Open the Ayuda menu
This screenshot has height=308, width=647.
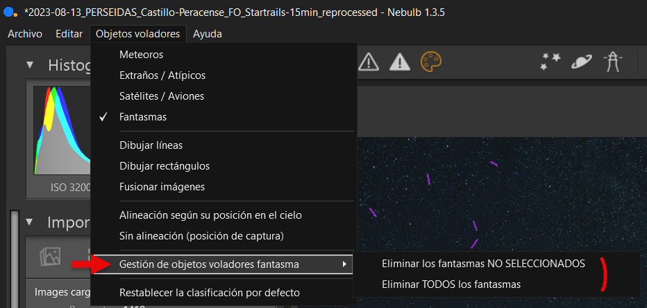tap(208, 34)
